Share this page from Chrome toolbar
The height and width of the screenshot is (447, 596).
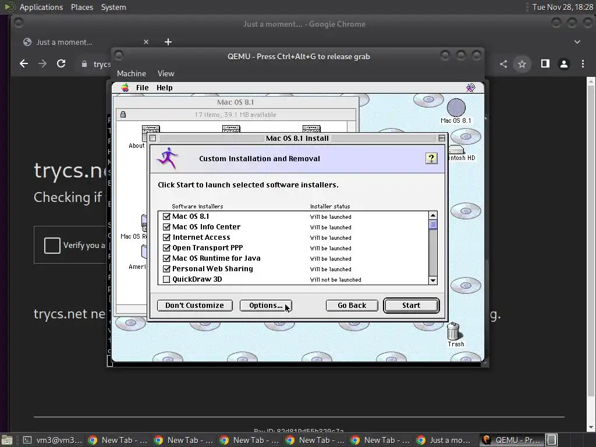[503, 64]
